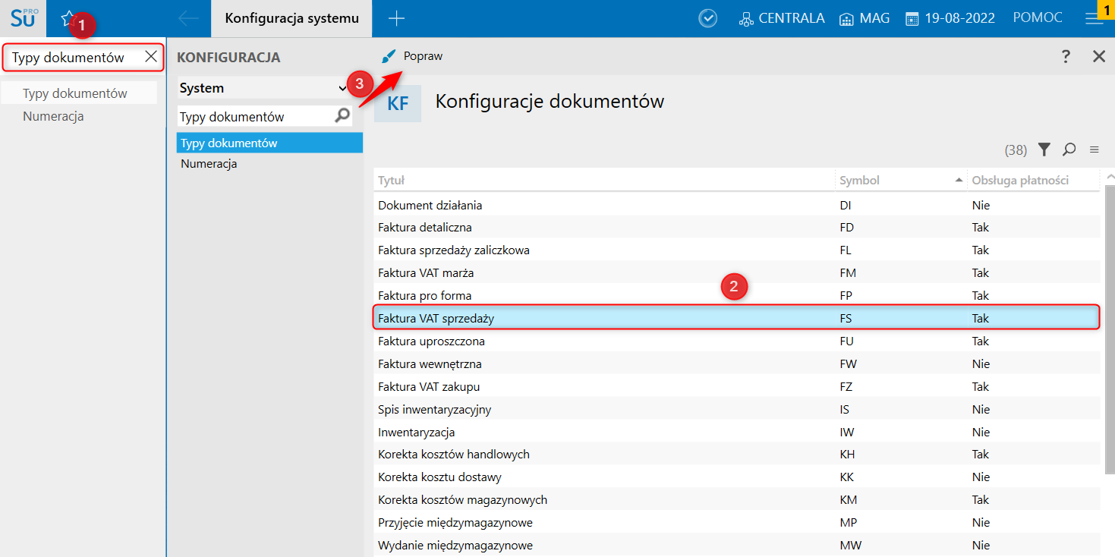Sort by Obsługa płatności column
Screen dimensions: 1115x557
coord(1033,181)
